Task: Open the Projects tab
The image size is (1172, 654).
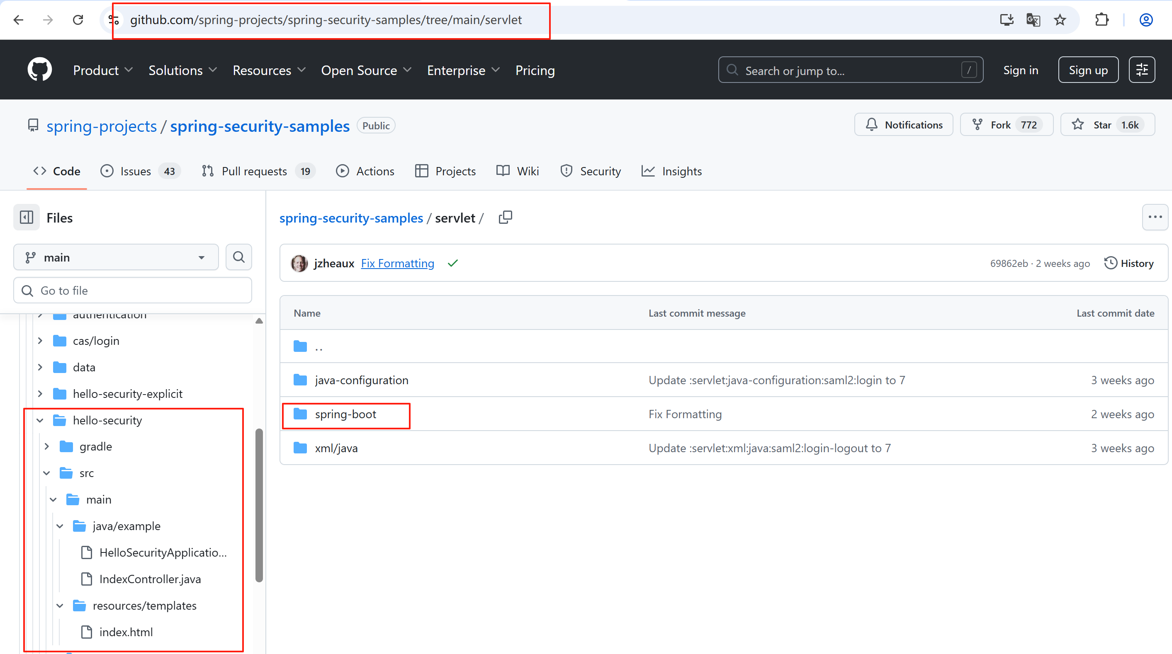Action: pos(445,172)
